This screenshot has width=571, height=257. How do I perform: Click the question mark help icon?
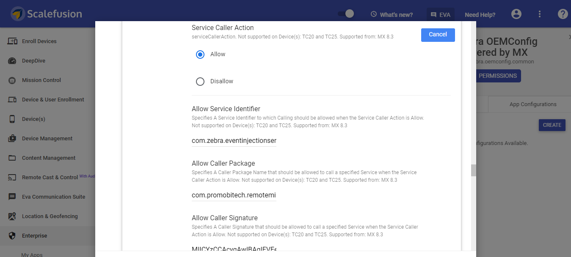563,14
